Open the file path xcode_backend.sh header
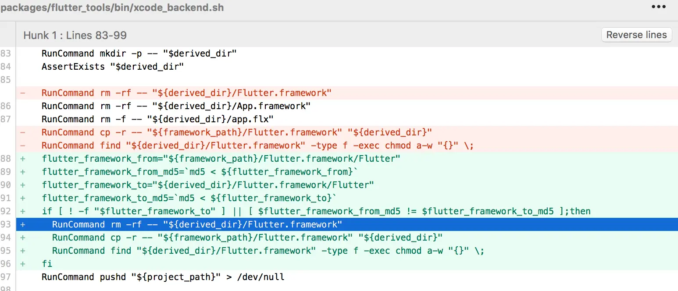678x291 pixels. pyautogui.click(x=112, y=7)
